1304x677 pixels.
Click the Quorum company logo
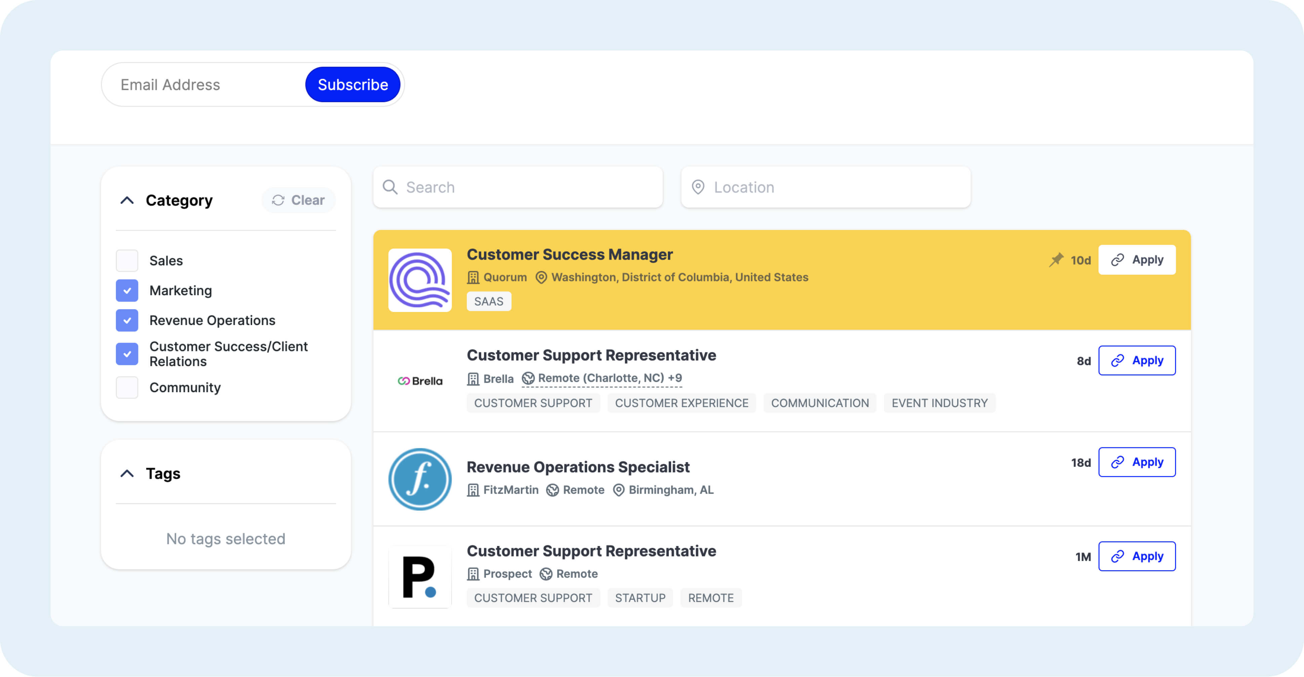click(420, 280)
